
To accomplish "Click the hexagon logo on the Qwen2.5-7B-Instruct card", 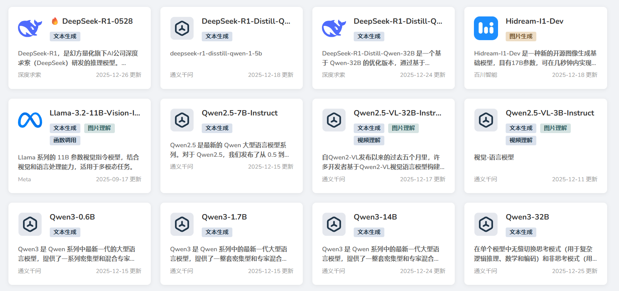I will tap(182, 120).
